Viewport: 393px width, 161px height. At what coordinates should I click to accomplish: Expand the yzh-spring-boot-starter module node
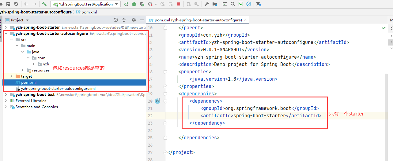point(6,27)
